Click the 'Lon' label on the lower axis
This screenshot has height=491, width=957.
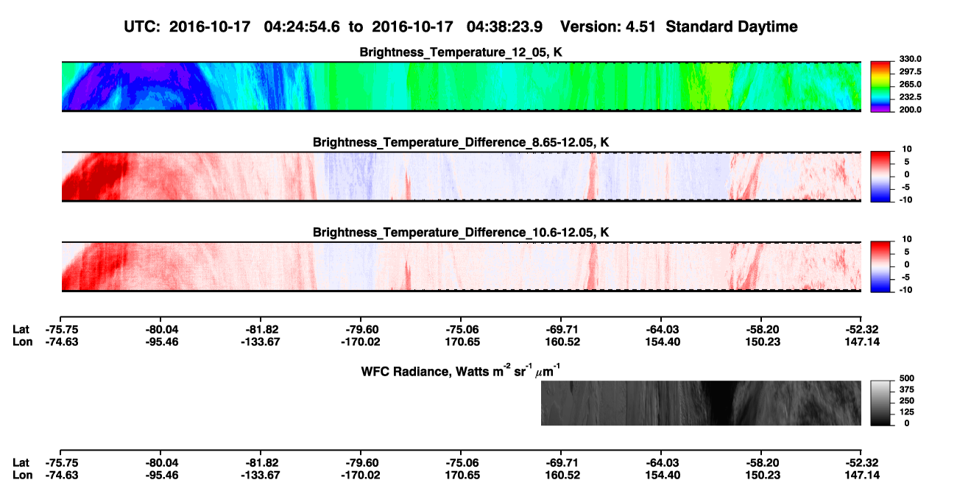(x=22, y=475)
